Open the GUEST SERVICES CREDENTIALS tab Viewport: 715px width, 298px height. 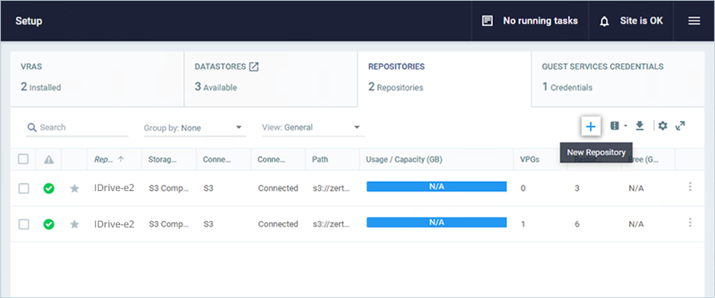[x=618, y=78]
